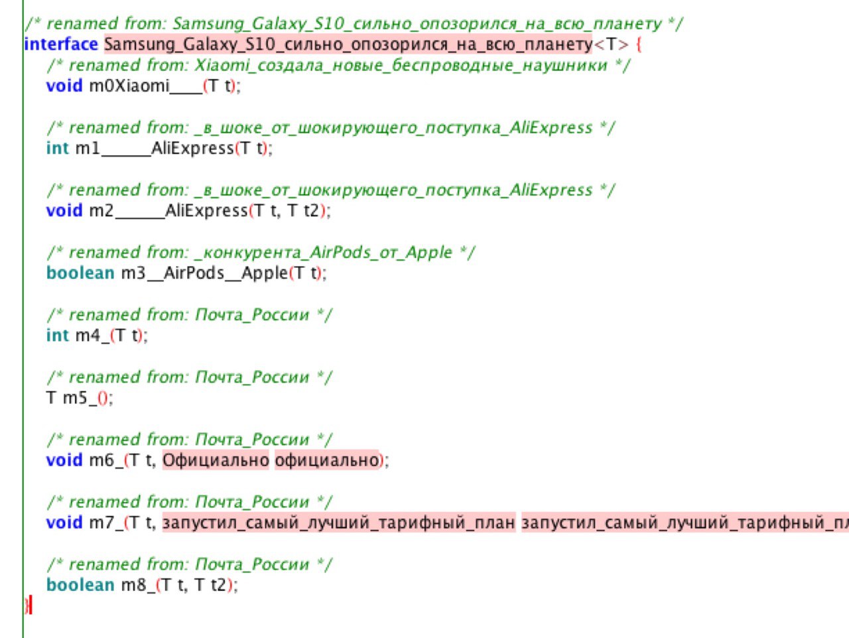Select the method name m8_
Image resolution: width=849 pixels, height=638 pixels.
click(138, 585)
